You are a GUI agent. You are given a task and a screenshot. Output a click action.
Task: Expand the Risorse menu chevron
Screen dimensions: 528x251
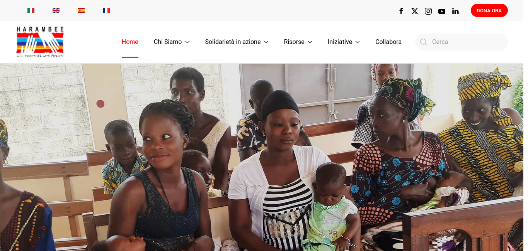[x=310, y=42]
